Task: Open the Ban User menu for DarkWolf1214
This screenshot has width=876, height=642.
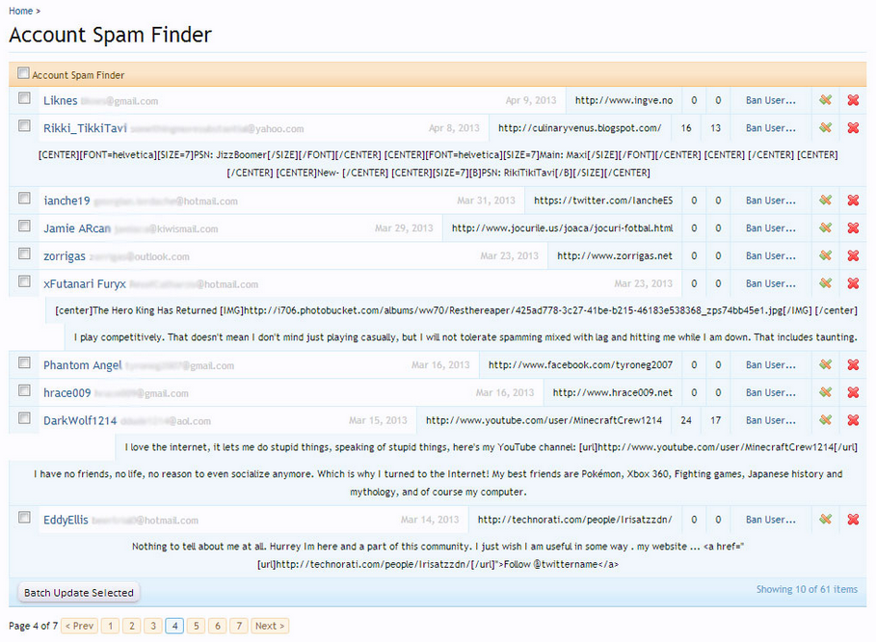Action: click(x=771, y=421)
